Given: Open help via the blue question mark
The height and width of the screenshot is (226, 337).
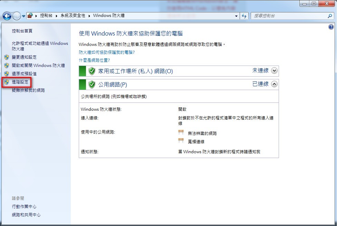Looking at the screenshot, I should click(331, 27).
